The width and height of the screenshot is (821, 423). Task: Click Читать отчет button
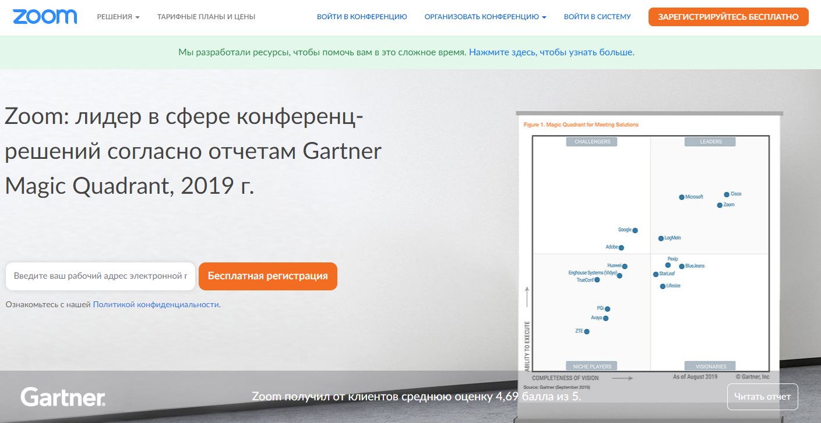click(763, 397)
